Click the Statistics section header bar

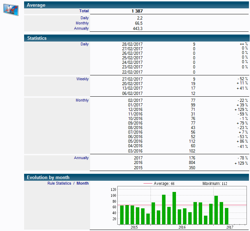(x=137, y=38)
